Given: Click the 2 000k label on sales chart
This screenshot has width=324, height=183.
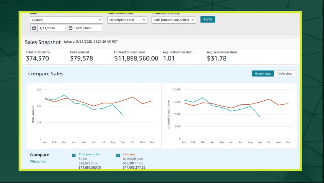Looking at the screenshot, I should pyautogui.click(x=177, y=89).
